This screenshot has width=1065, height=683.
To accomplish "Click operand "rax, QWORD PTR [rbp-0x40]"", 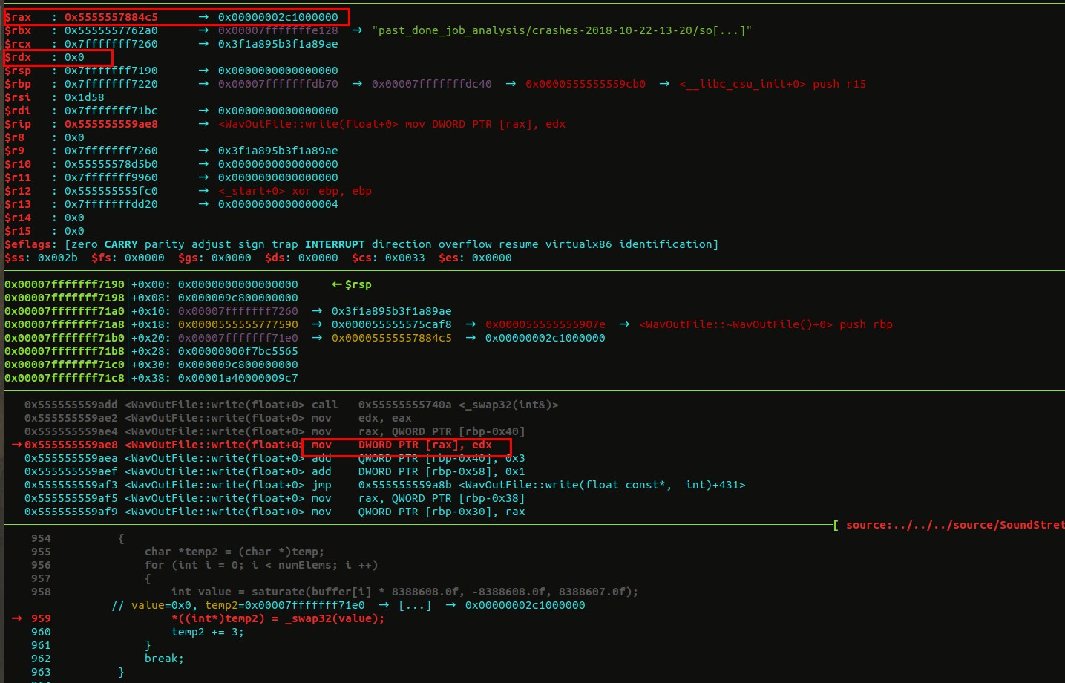I will click(x=442, y=431).
